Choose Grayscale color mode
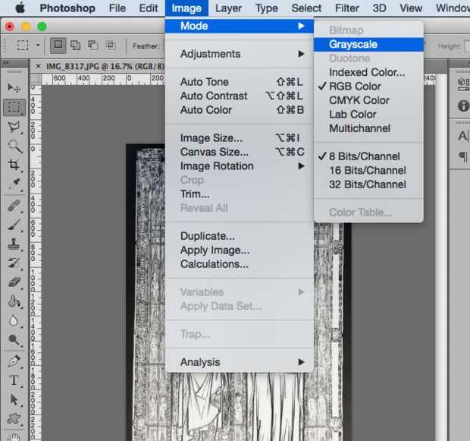This screenshot has width=470, height=441. tap(368, 45)
